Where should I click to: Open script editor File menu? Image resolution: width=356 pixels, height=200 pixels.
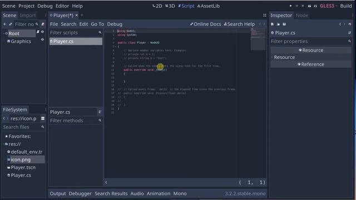coord(54,24)
